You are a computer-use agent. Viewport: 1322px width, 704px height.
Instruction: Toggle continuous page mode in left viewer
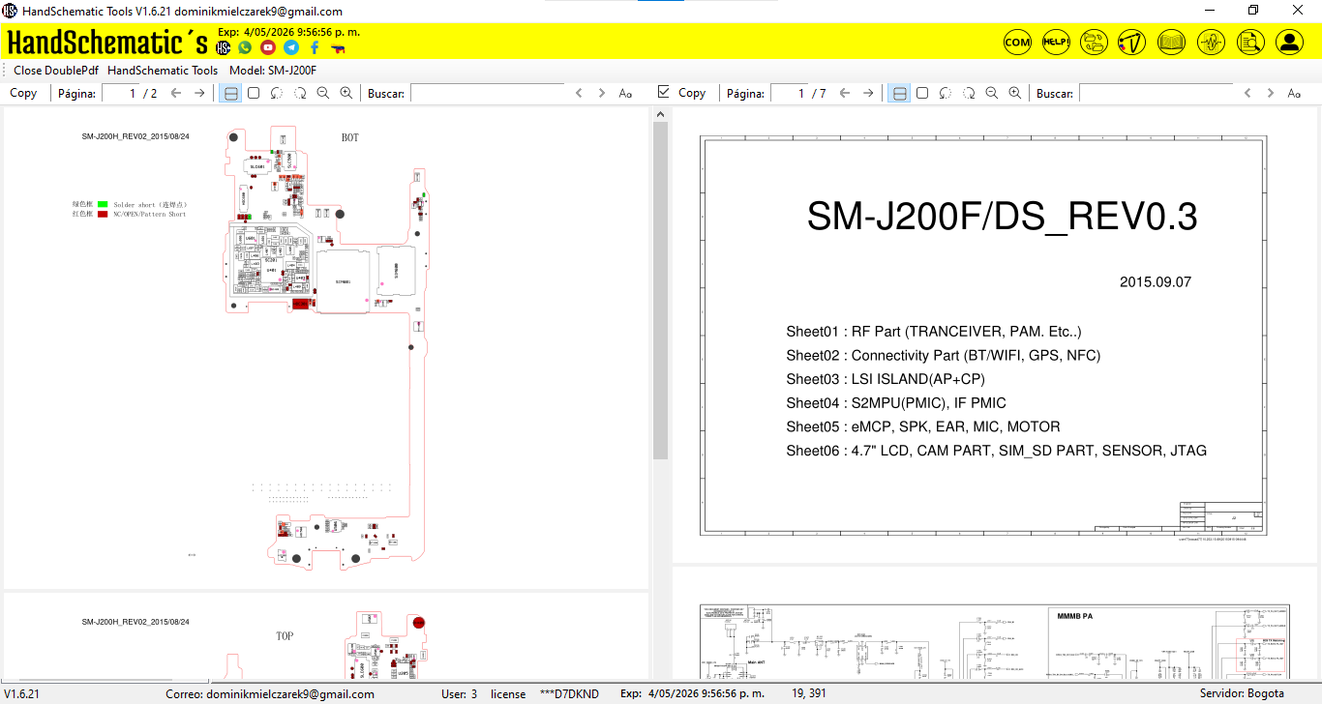click(230, 93)
